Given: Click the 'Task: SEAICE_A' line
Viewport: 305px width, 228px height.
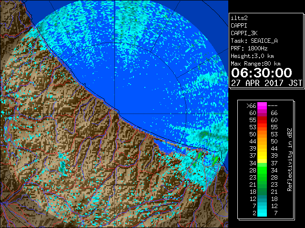Looking at the screenshot, I should [x=254, y=41].
